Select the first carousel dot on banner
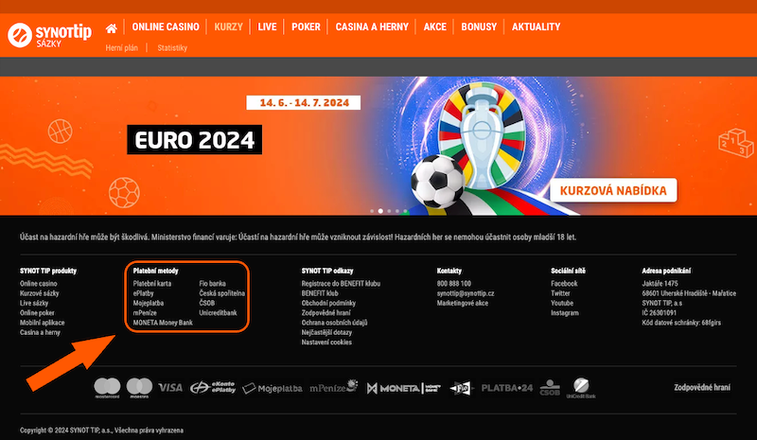Viewport: 757px width, 440px height. point(372,211)
